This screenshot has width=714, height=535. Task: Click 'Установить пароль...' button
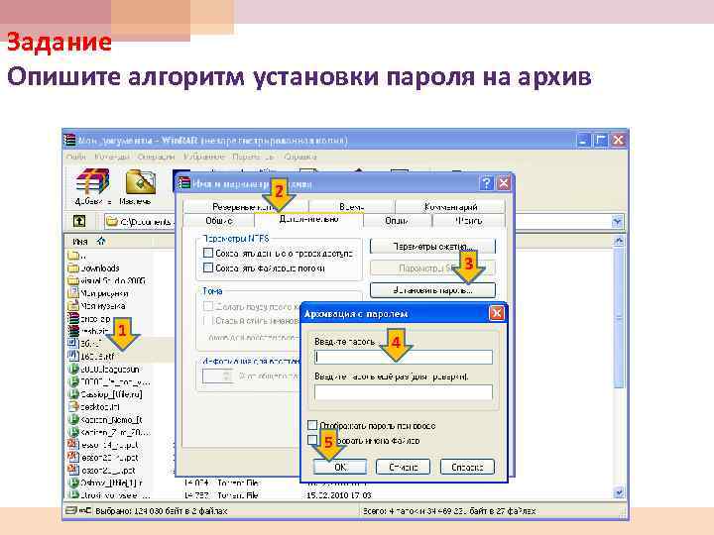pos(432,289)
